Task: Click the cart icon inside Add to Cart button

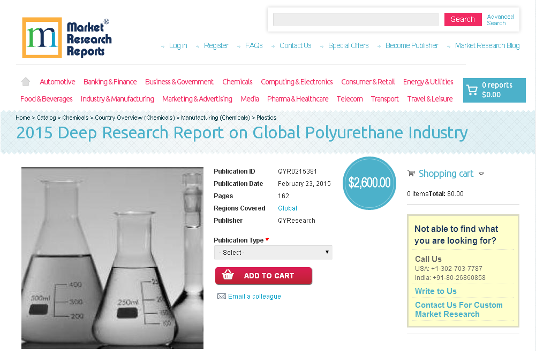Action: tap(228, 275)
